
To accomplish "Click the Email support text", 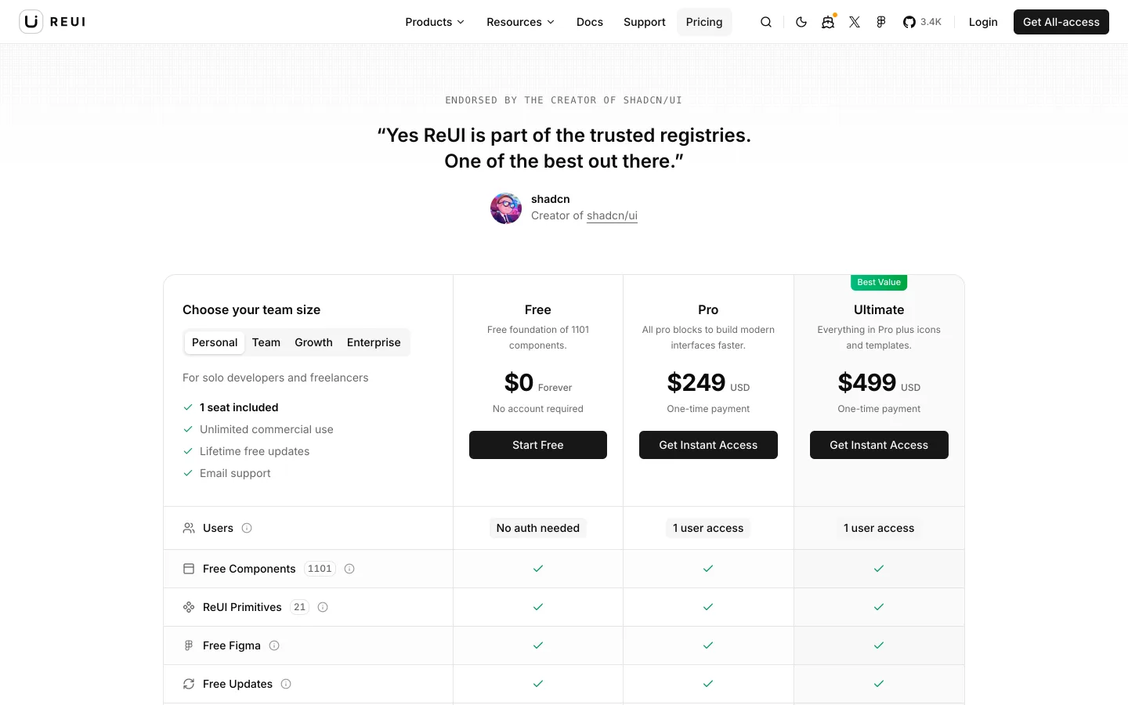I will point(235,473).
